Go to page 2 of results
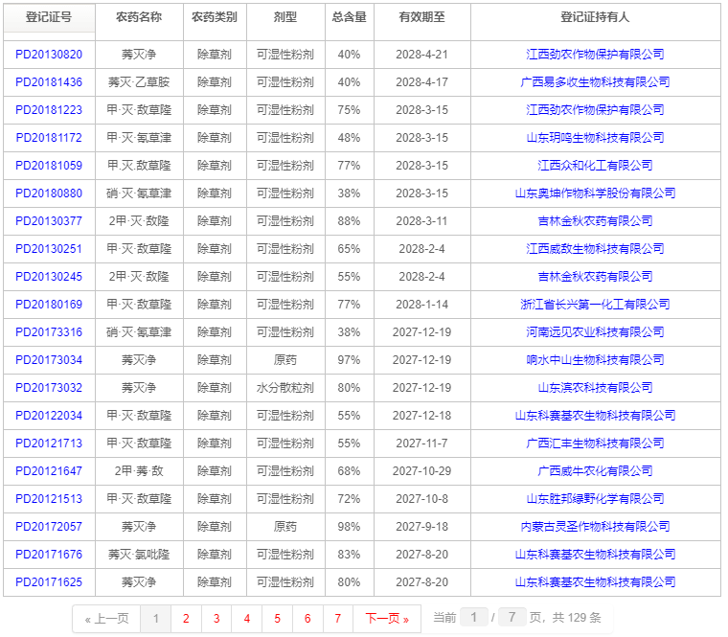The image size is (728, 637). pos(186,619)
